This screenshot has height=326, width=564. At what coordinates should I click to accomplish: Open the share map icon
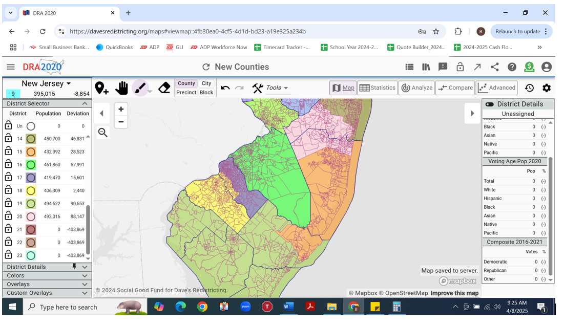(494, 67)
